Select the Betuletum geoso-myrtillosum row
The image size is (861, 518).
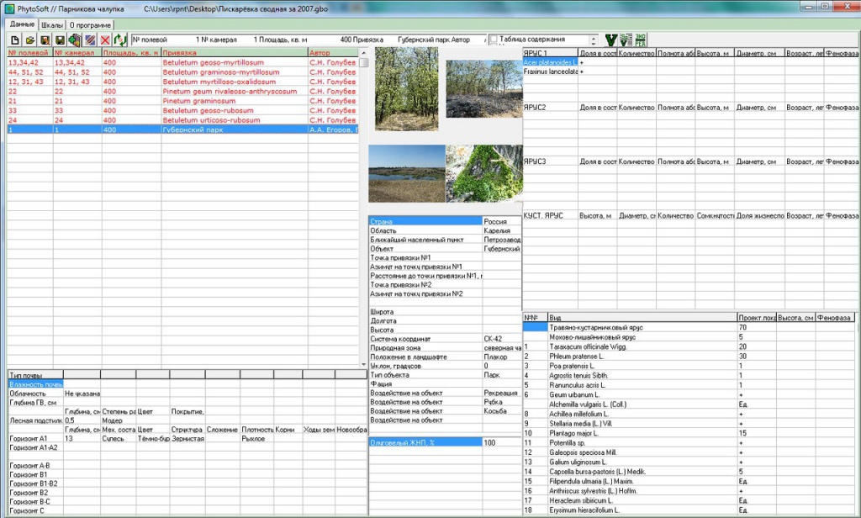pos(182,62)
